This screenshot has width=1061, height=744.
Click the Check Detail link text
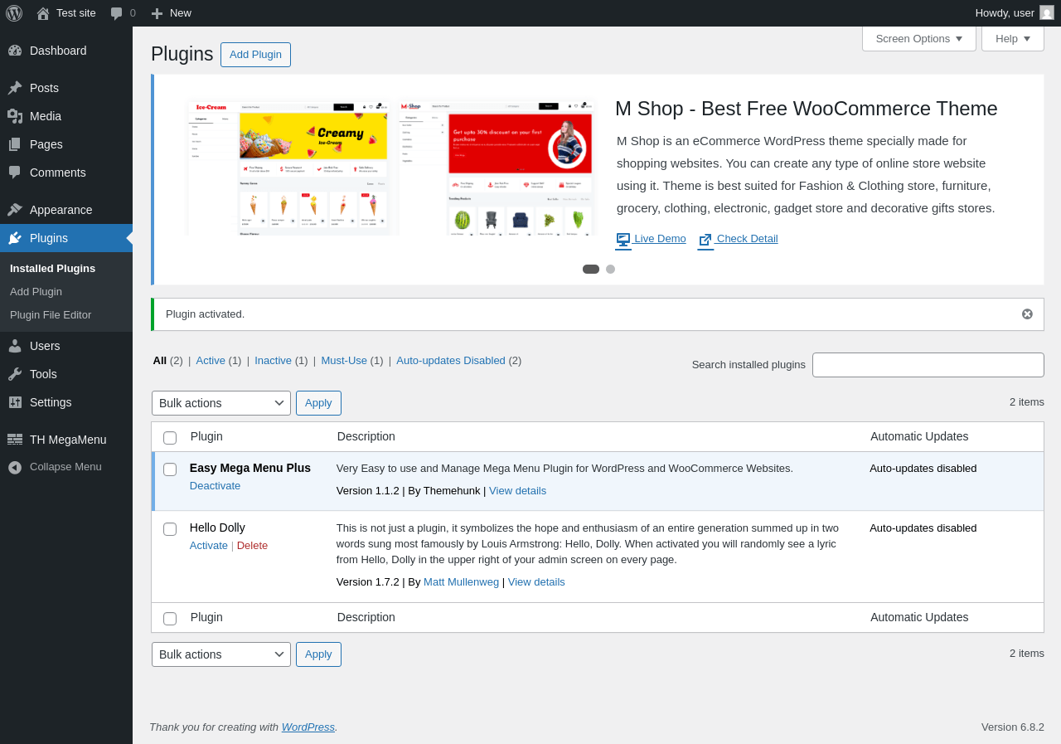pos(747,239)
